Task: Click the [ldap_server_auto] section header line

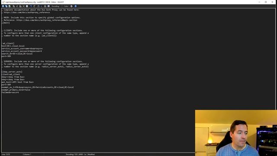Action: coord(12,72)
